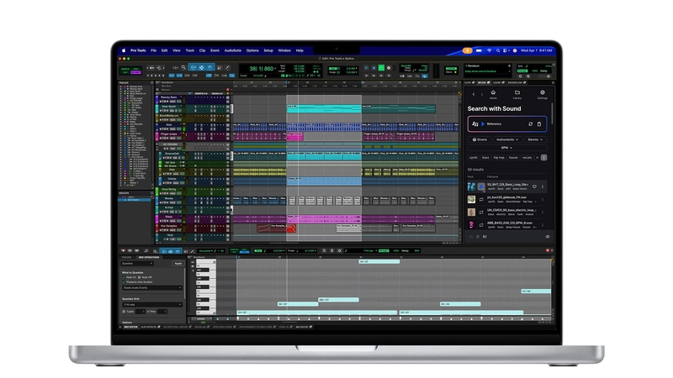
Task: Open the File menu
Action: coord(153,50)
